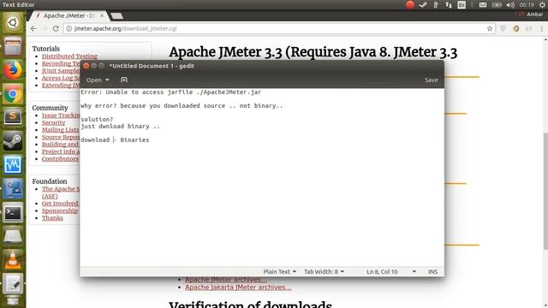Launch VLC media player from the dock
The height and width of the screenshot is (308, 548).
coord(13,260)
